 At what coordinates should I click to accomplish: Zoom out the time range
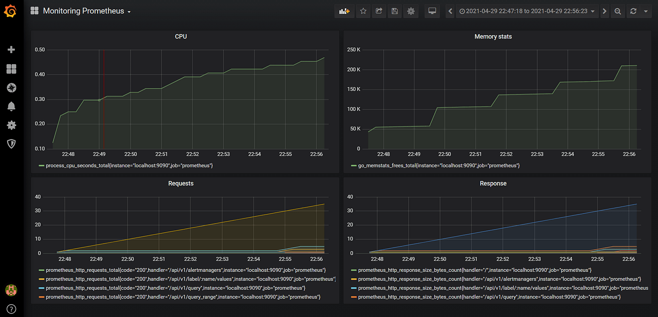coord(618,11)
